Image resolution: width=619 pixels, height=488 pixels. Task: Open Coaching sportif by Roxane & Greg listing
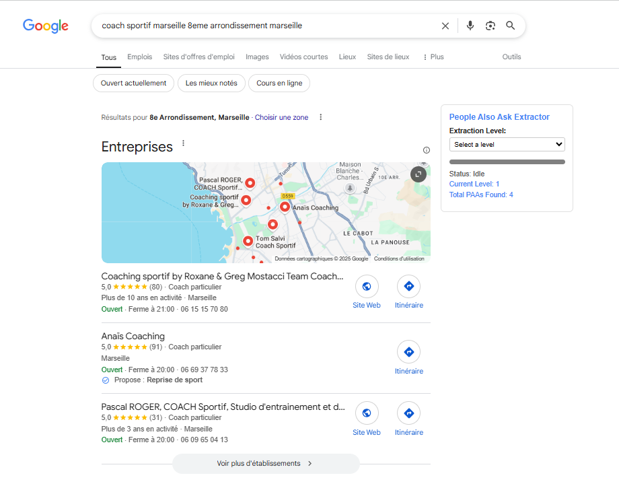coord(222,277)
